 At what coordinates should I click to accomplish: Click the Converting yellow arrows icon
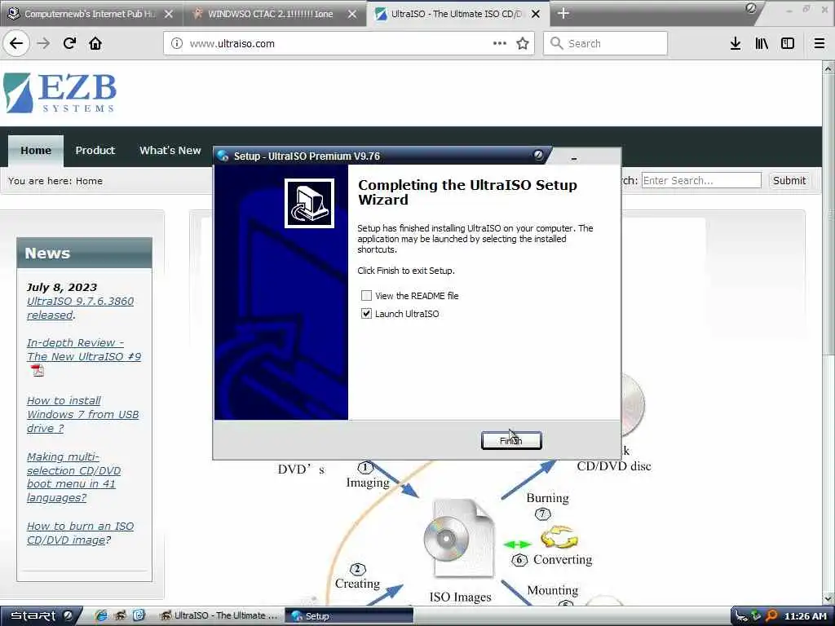click(x=559, y=536)
